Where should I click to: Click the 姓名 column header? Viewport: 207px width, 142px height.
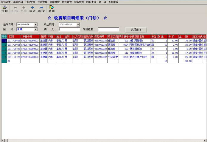(x=60, y=36)
